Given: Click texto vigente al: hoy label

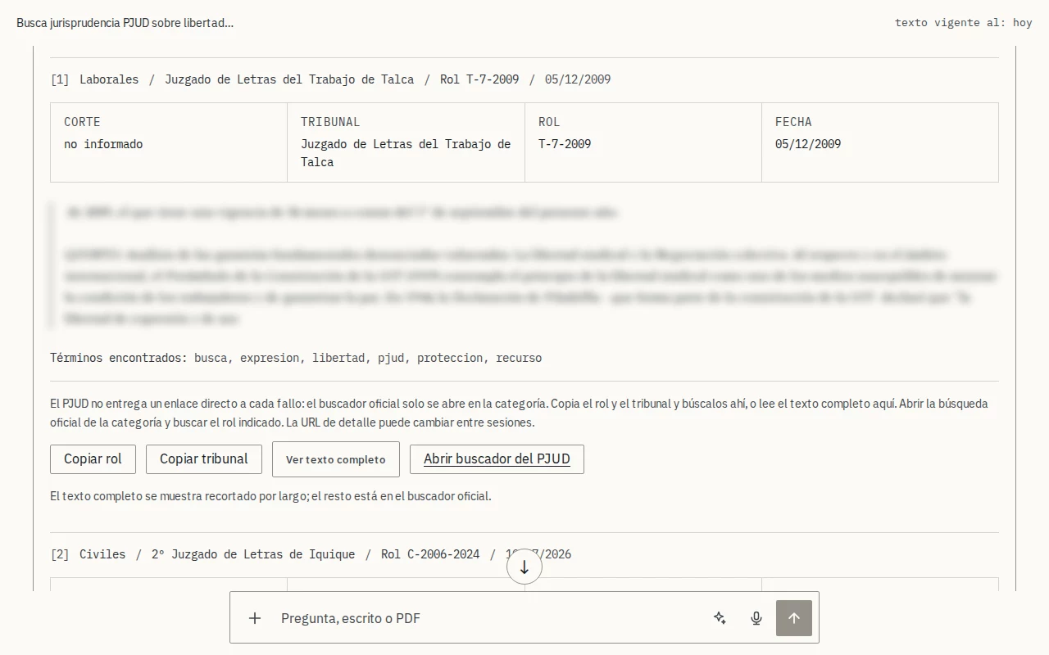Looking at the screenshot, I should 964,23.
